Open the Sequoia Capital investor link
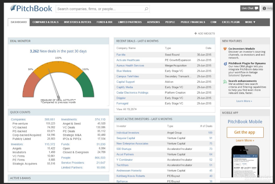 click(126, 138)
